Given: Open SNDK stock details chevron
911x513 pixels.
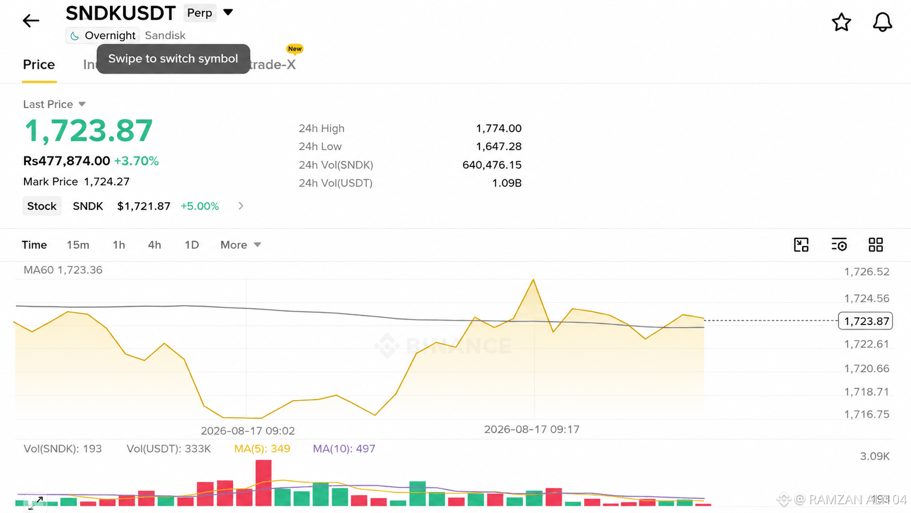Looking at the screenshot, I should [241, 206].
